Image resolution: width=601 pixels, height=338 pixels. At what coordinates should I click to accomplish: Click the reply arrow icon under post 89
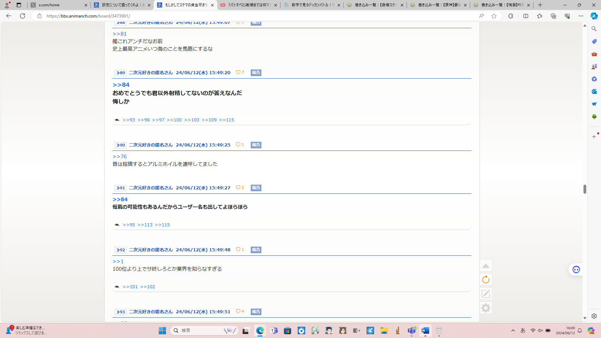117,120
